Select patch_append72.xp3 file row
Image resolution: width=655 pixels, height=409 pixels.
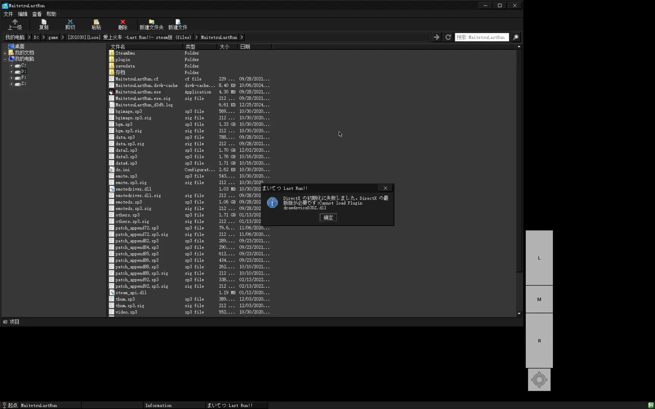click(x=190, y=228)
